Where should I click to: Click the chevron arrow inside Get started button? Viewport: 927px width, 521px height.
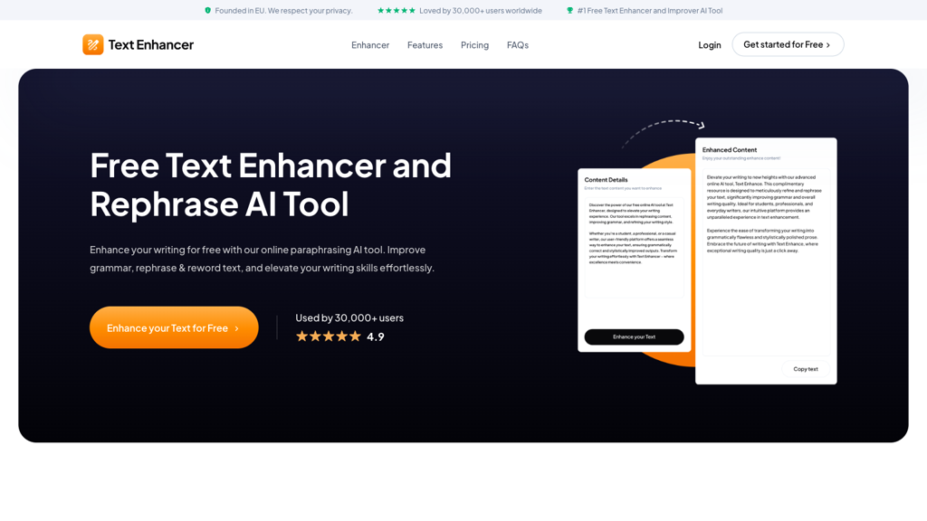pos(829,44)
